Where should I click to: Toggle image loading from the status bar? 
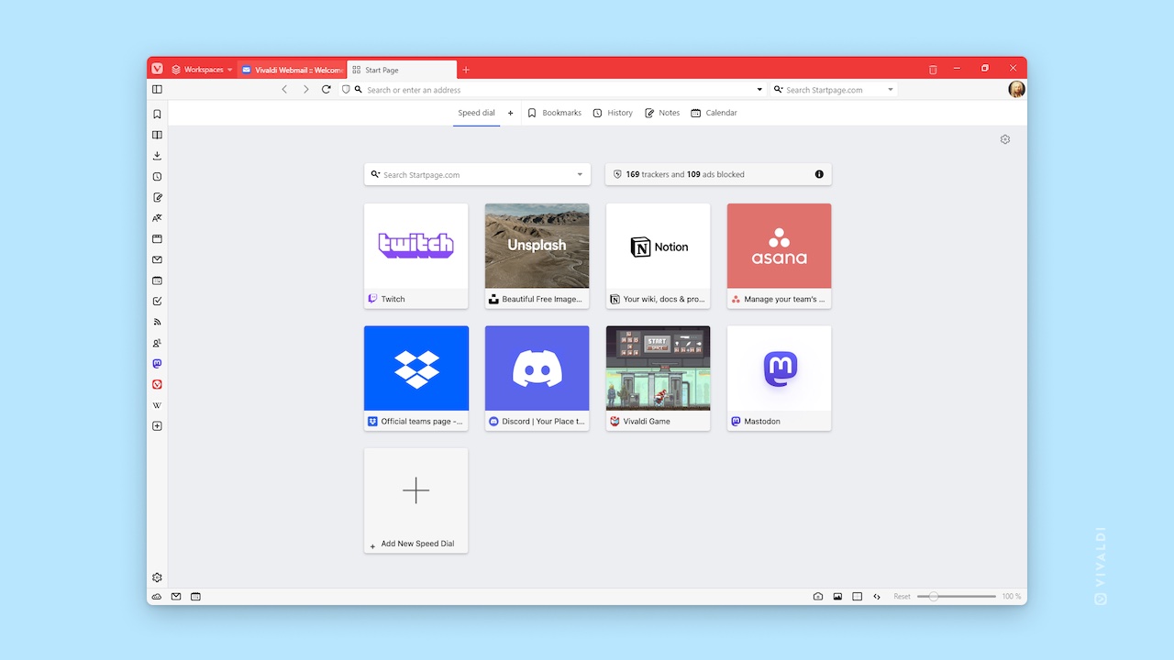837,596
